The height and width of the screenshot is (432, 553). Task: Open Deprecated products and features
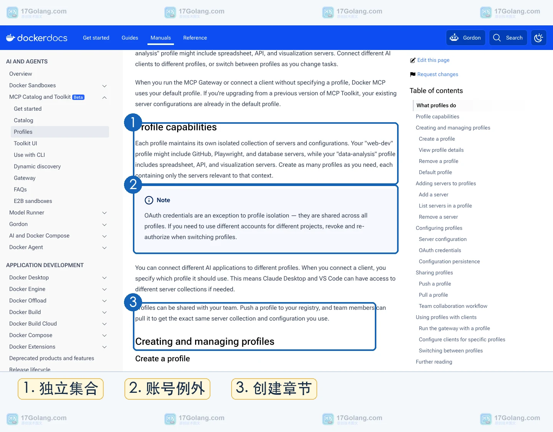(x=51, y=358)
